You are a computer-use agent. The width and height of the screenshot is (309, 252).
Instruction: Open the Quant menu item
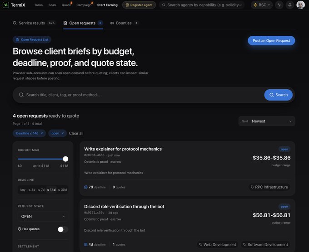click(x=66, y=5)
